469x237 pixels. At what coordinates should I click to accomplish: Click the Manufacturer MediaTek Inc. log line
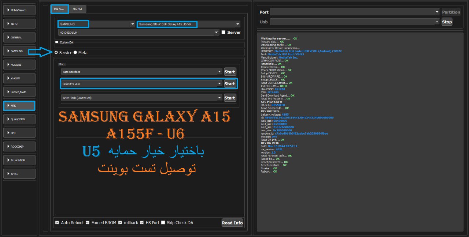click(x=280, y=57)
